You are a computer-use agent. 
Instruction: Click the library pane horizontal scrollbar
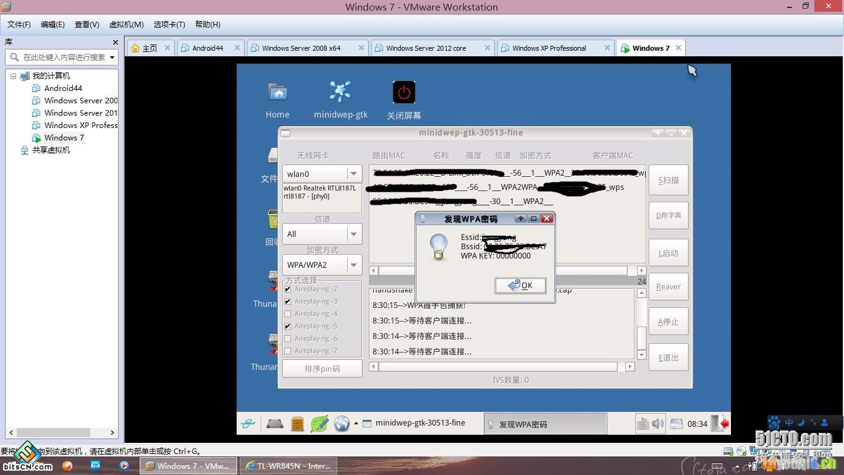[61, 433]
